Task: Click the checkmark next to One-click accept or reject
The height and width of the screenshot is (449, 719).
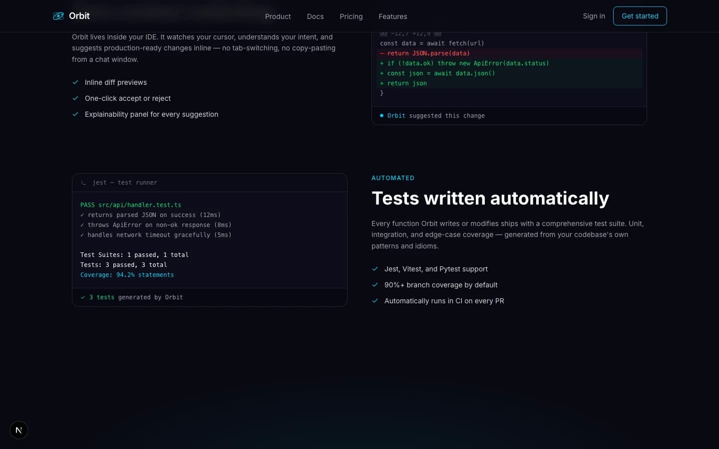Action: point(75,98)
